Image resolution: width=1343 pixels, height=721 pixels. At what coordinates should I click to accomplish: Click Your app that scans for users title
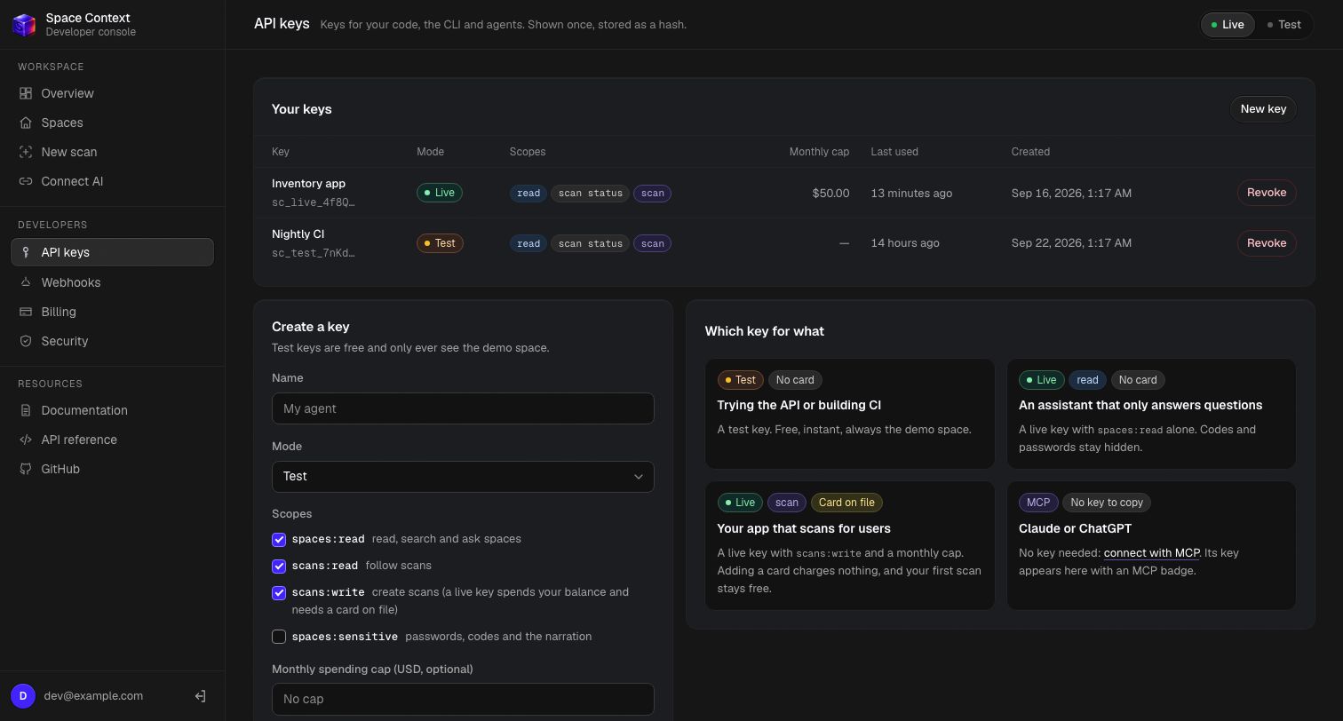pos(804,528)
